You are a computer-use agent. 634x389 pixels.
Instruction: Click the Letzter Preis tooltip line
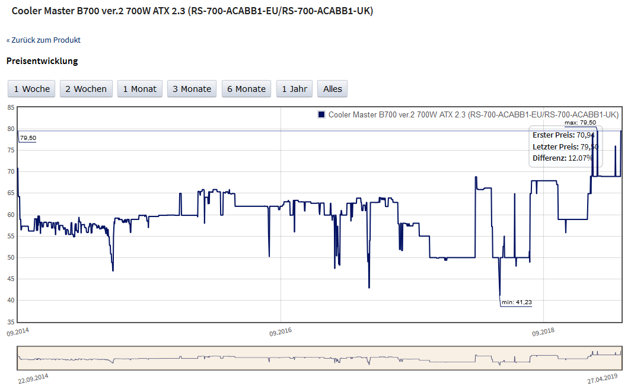[565, 147]
